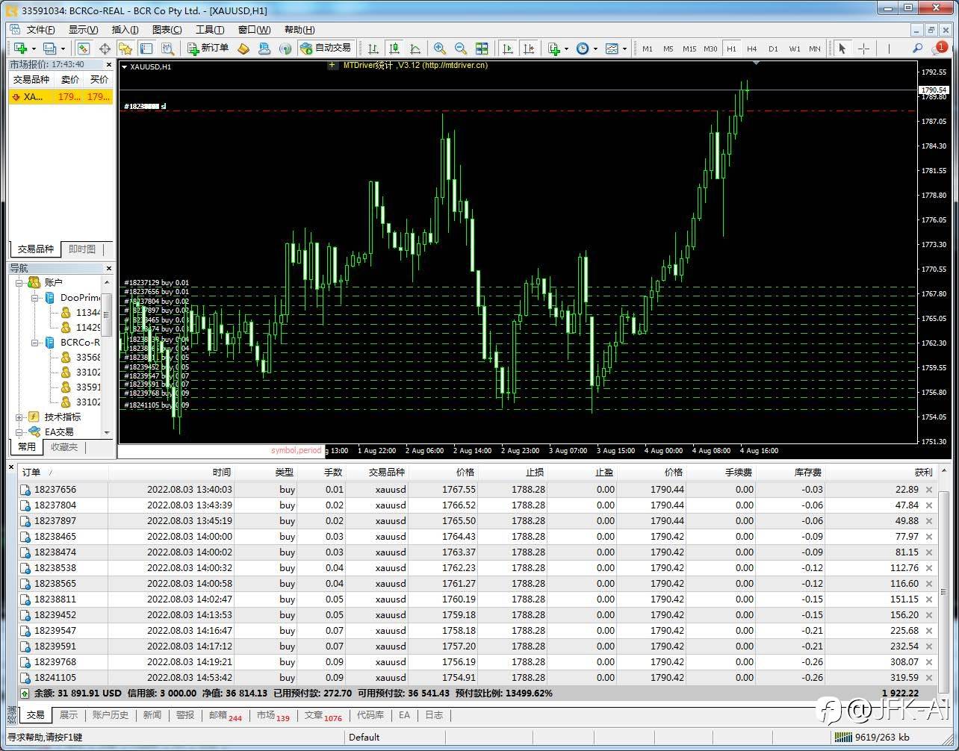Close order 18237656 using its X

coord(929,490)
